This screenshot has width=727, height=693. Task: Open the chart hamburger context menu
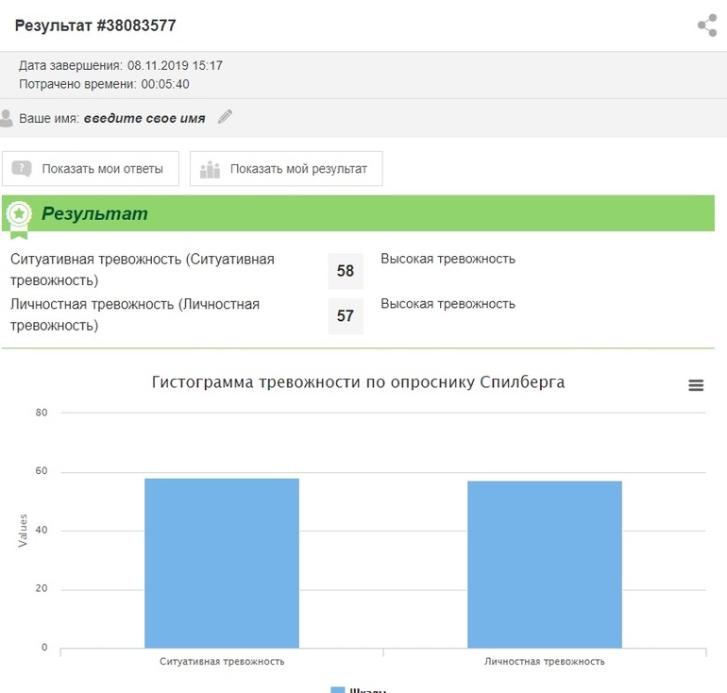pyautogui.click(x=696, y=385)
